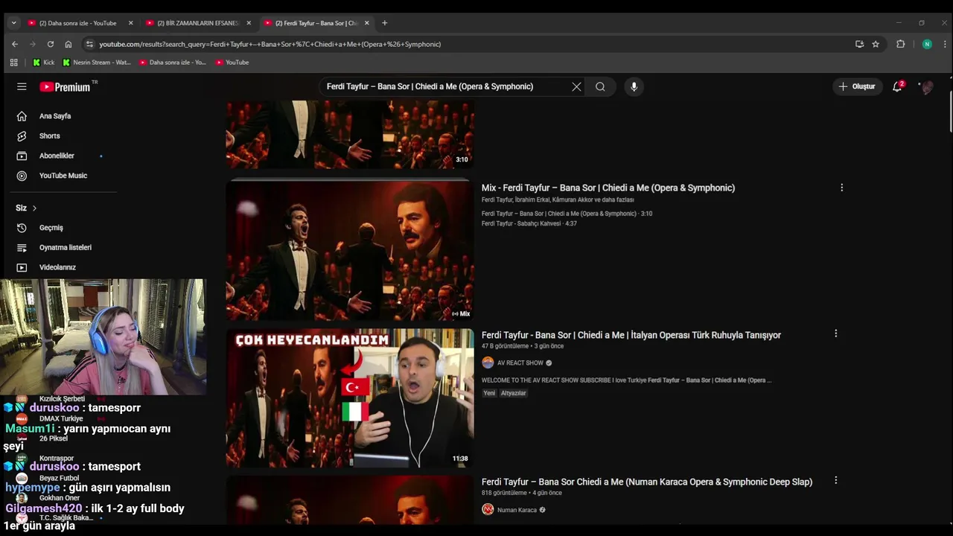953x536 pixels.
Task: Click the magnifier search button
Action: 600,86
